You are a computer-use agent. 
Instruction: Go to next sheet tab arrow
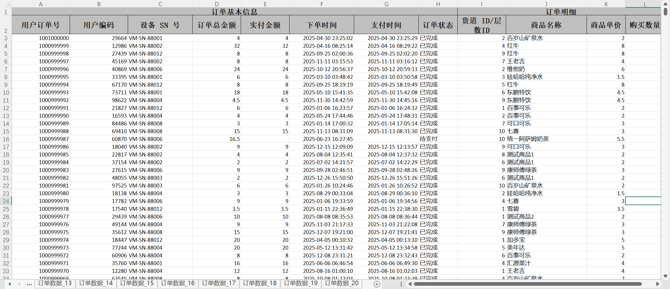(20, 284)
